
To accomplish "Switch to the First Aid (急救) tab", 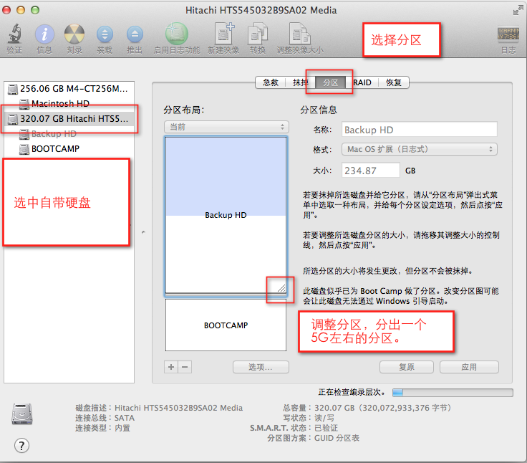I will click(x=271, y=82).
